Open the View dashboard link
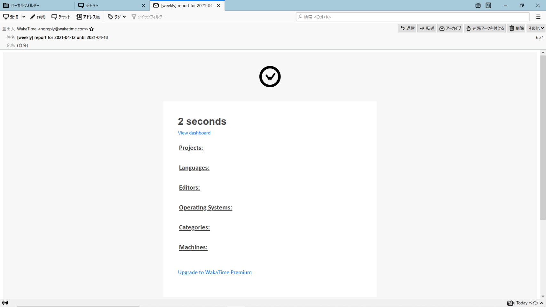 [x=194, y=133]
